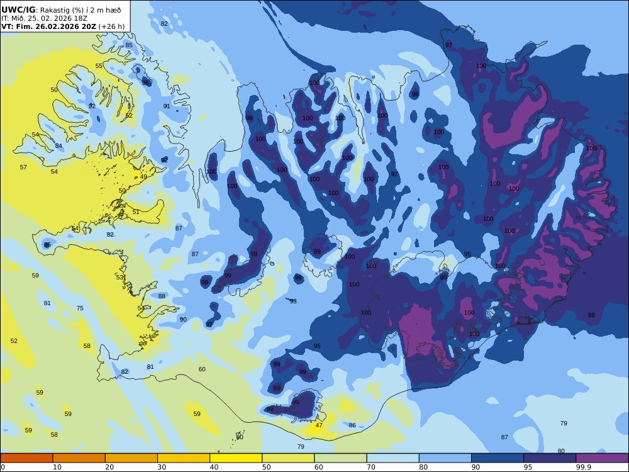This screenshot has width=629, height=472.
Task: Click the title 'UWC/IG: Rakastig (%) í 2 m hæð'
Action: 61,10
